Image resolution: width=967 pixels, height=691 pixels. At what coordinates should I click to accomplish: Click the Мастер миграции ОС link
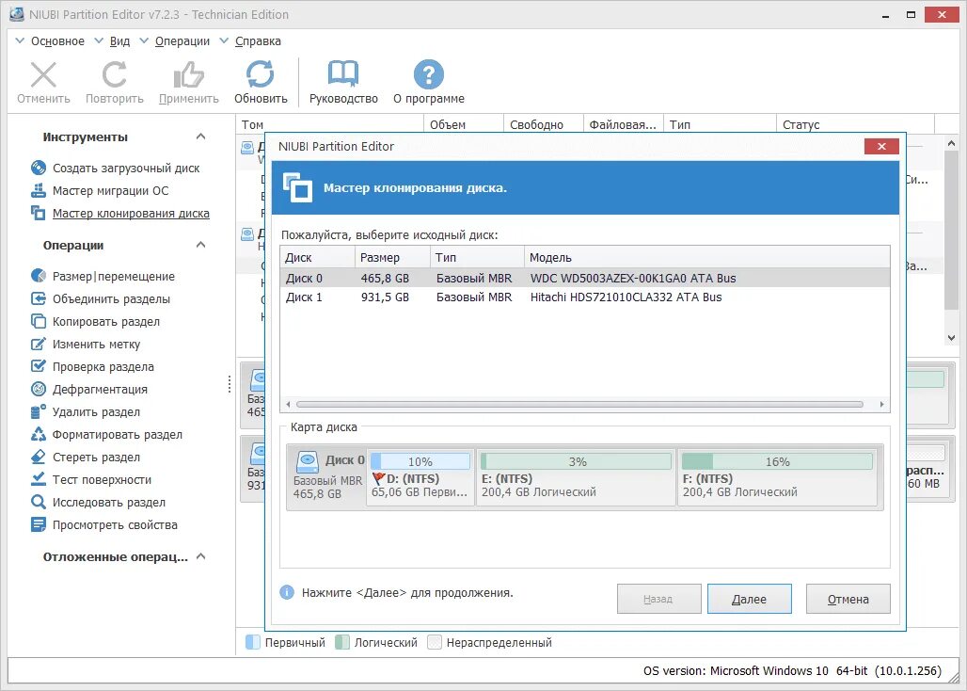(x=110, y=190)
